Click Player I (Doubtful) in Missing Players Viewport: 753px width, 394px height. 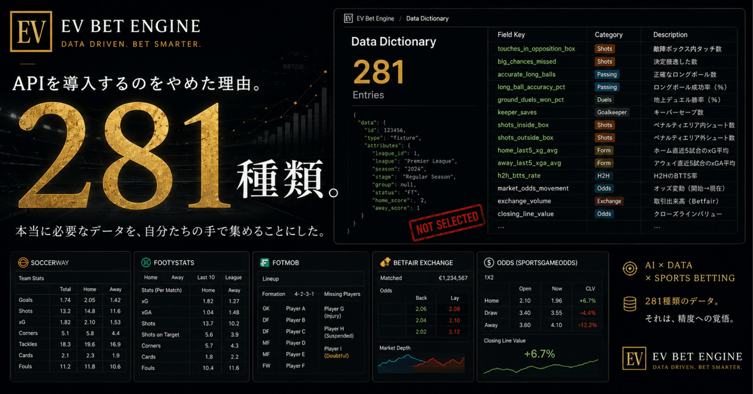pos(338,352)
